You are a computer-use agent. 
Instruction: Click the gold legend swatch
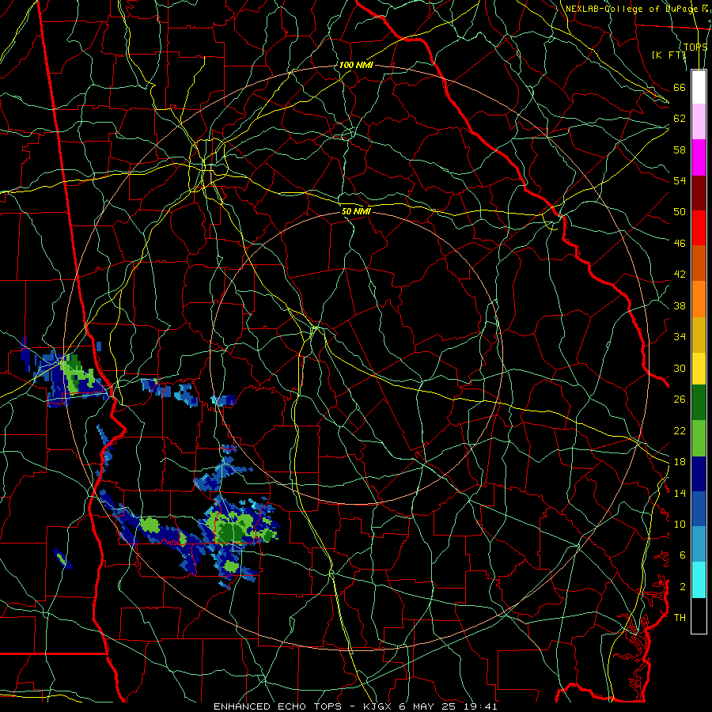[x=699, y=335]
